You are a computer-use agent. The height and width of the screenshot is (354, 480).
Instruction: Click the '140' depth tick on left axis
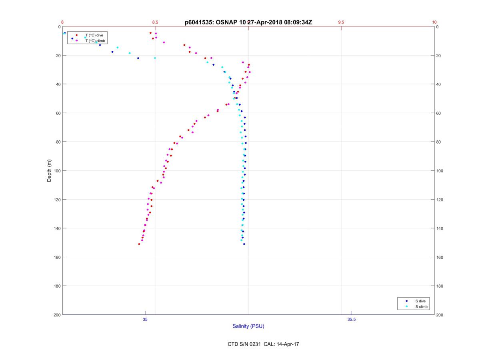57,228
